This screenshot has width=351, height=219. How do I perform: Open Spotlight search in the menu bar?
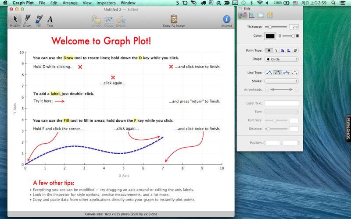coord(333,3)
